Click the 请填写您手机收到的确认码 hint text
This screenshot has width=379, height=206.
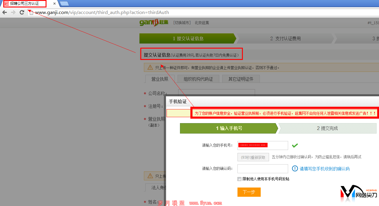[325, 169]
